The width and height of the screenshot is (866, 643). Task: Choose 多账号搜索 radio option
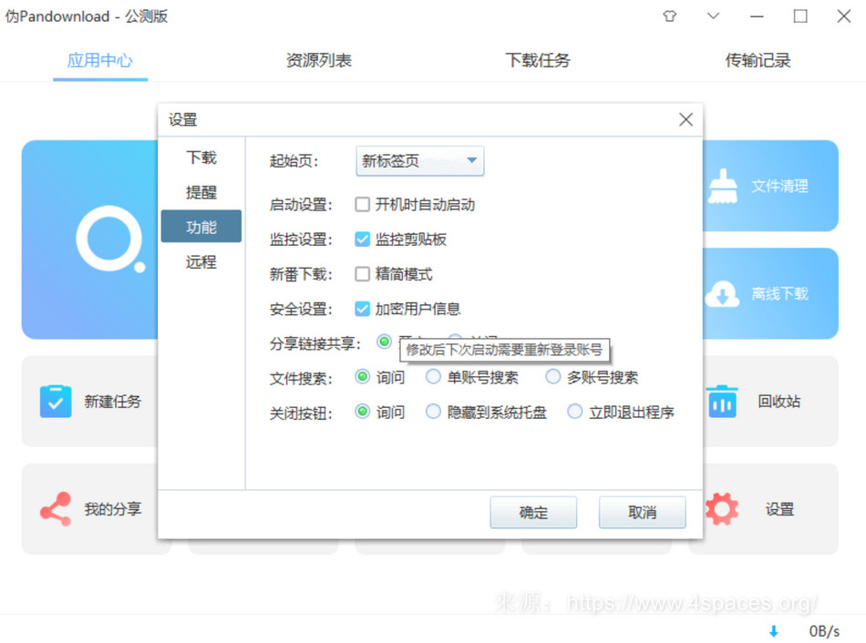(552, 377)
